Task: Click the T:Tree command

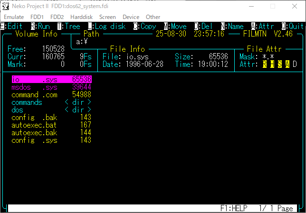Action: click(x=68, y=27)
